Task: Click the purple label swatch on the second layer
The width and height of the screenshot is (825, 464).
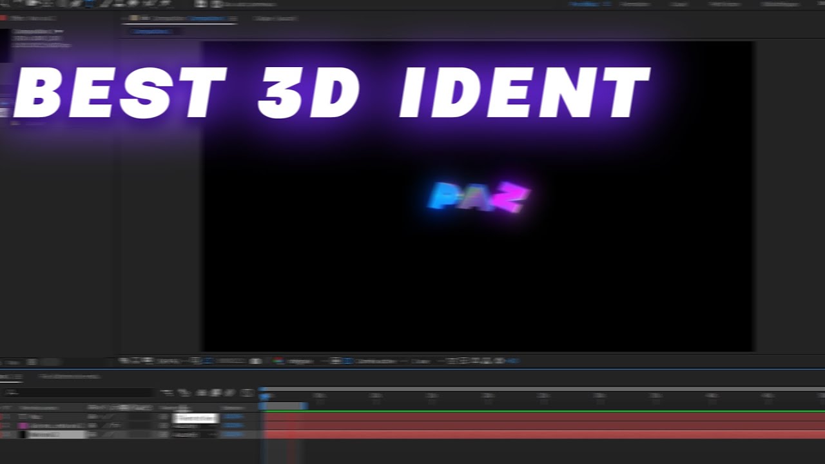Action: click(x=23, y=426)
